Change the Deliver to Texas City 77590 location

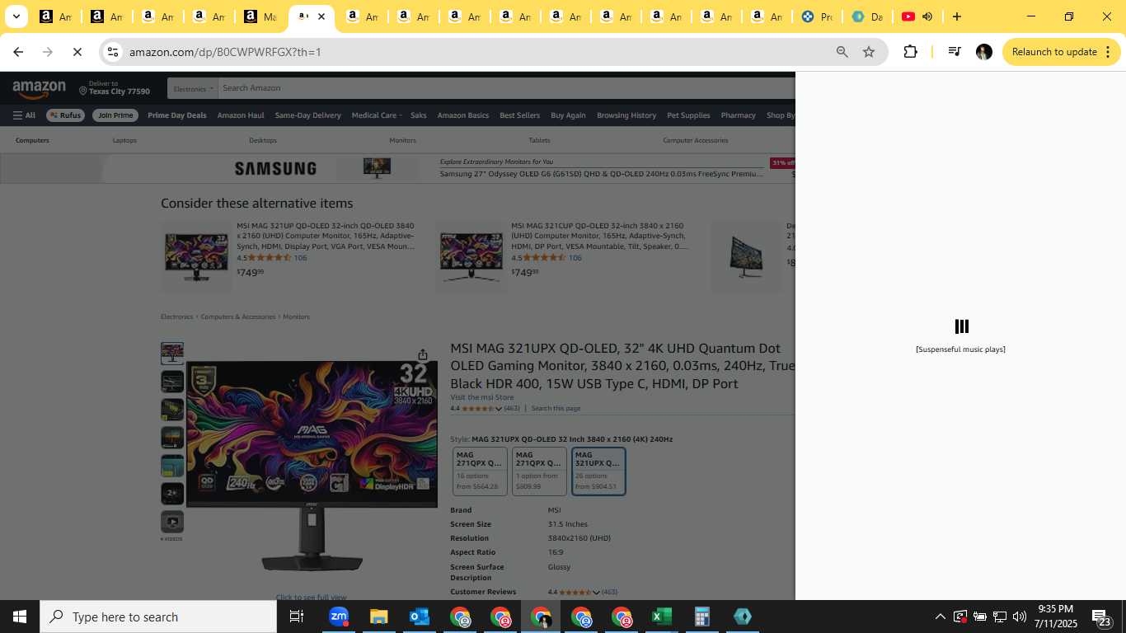point(115,88)
